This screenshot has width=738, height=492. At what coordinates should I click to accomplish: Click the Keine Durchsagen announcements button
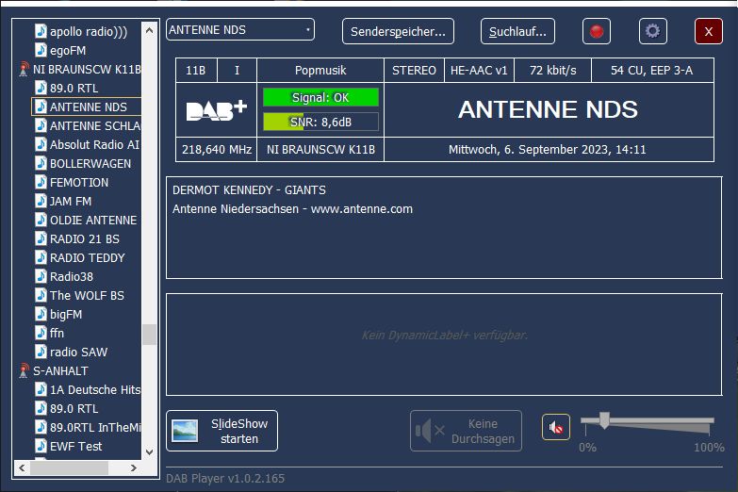[466, 431]
